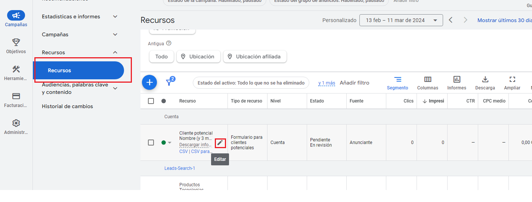
Task: Click the filter funnel icon
Action: click(x=169, y=82)
